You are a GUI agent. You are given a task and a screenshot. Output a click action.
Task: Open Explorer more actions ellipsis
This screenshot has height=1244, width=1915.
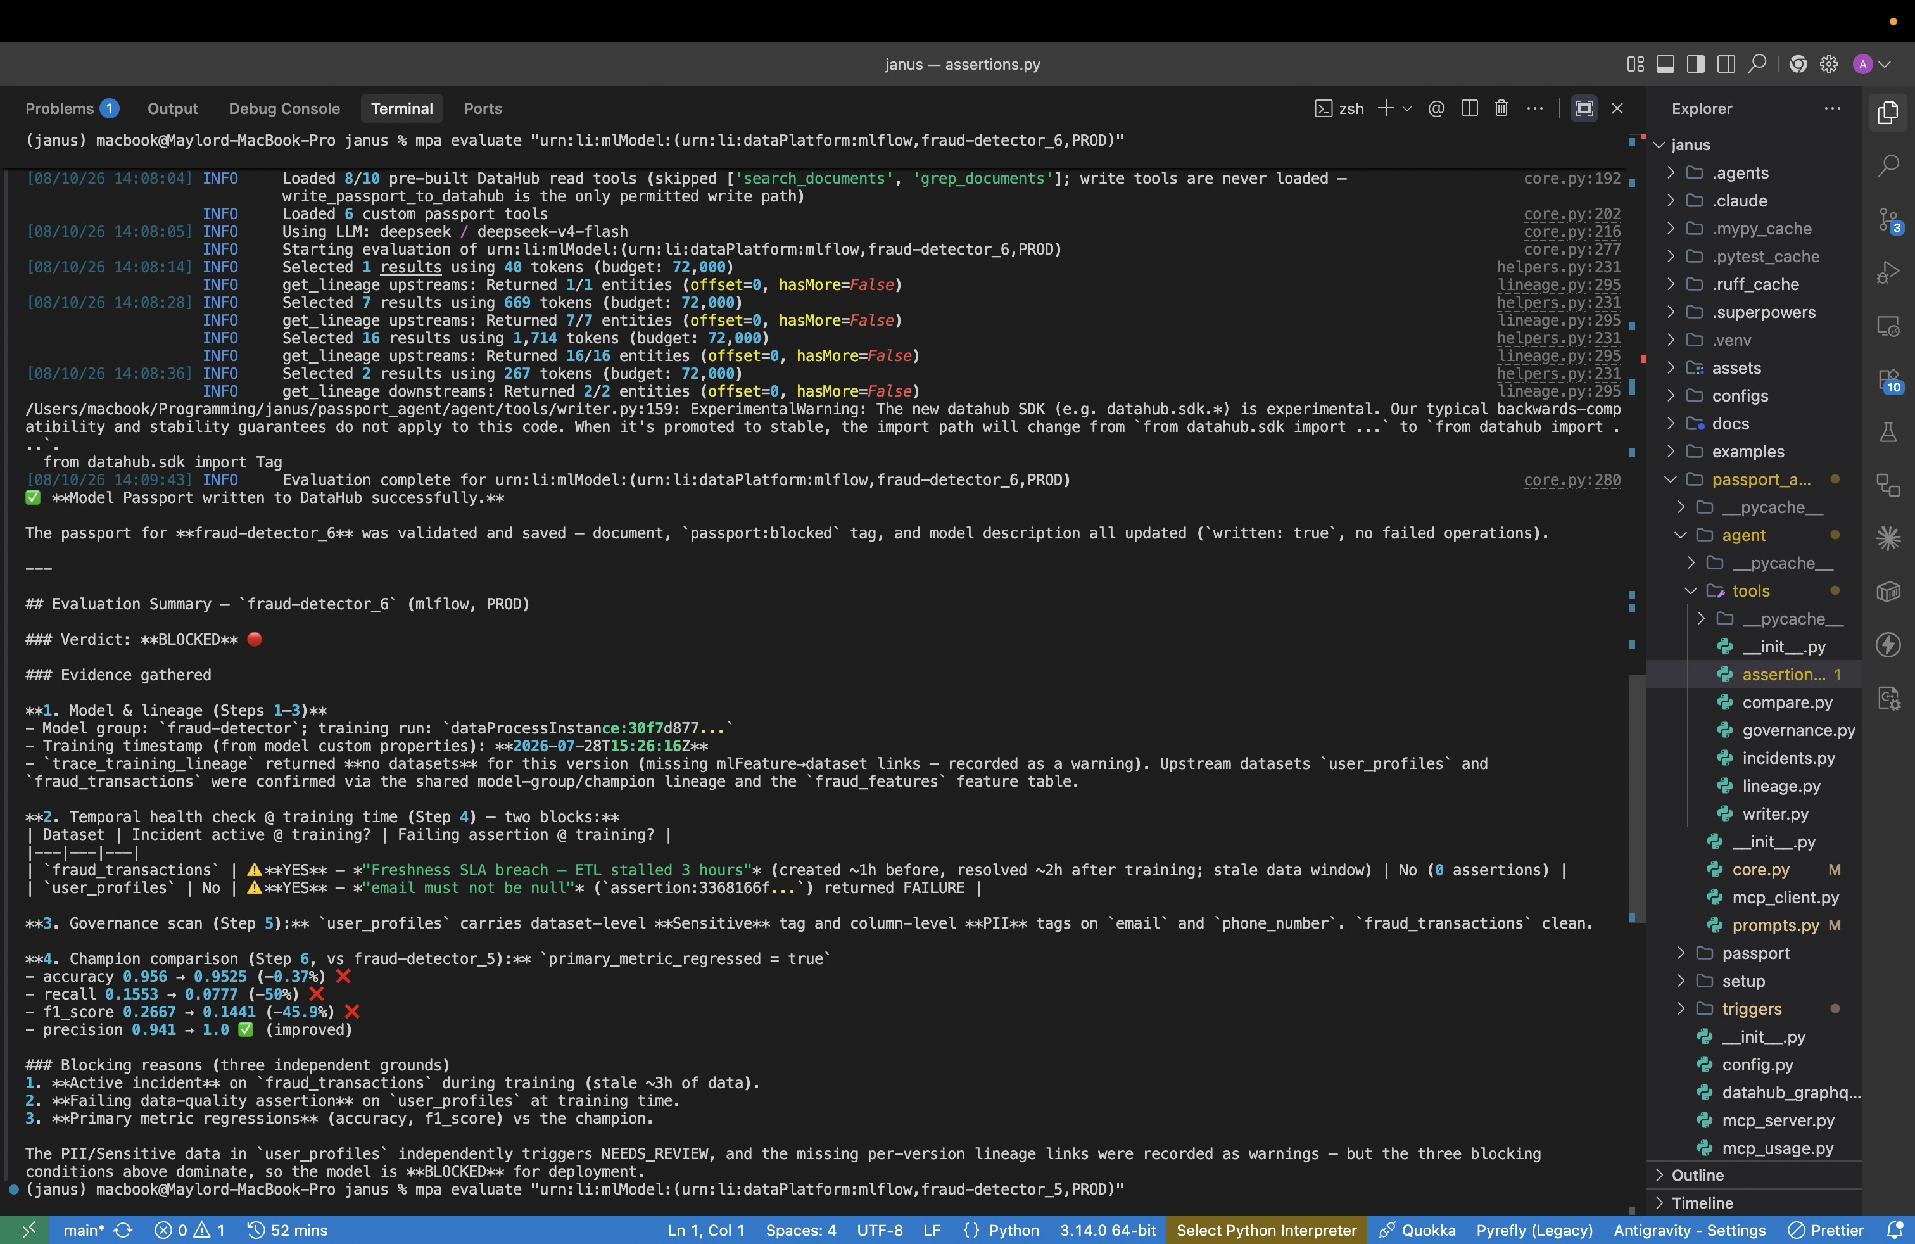click(1832, 109)
